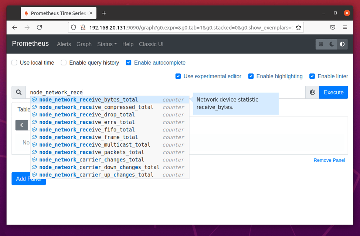Select the Table tab
Image resolution: width=360 pixels, height=236 pixels.
click(24, 109)
